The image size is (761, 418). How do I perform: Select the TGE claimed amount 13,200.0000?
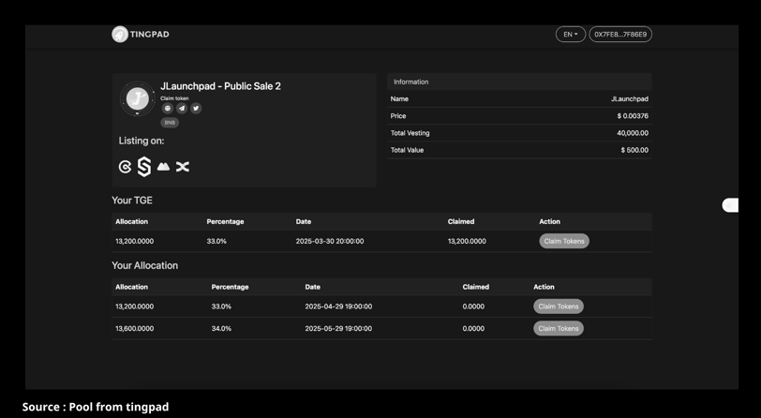(467, 241)
